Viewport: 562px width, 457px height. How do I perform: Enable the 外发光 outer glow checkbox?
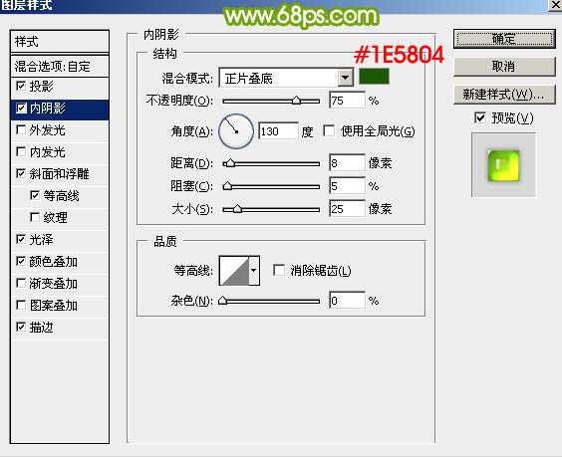pos(21,129)
